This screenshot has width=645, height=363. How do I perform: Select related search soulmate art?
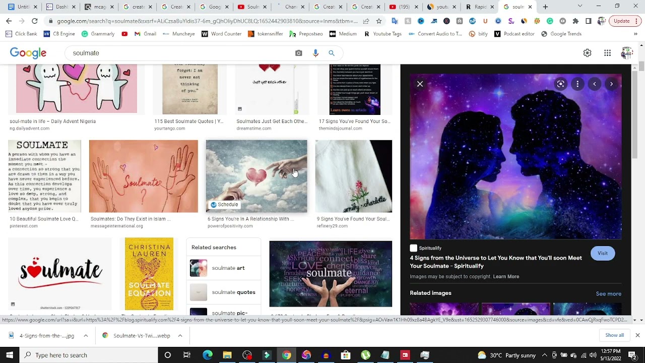(x=224, y=268)
